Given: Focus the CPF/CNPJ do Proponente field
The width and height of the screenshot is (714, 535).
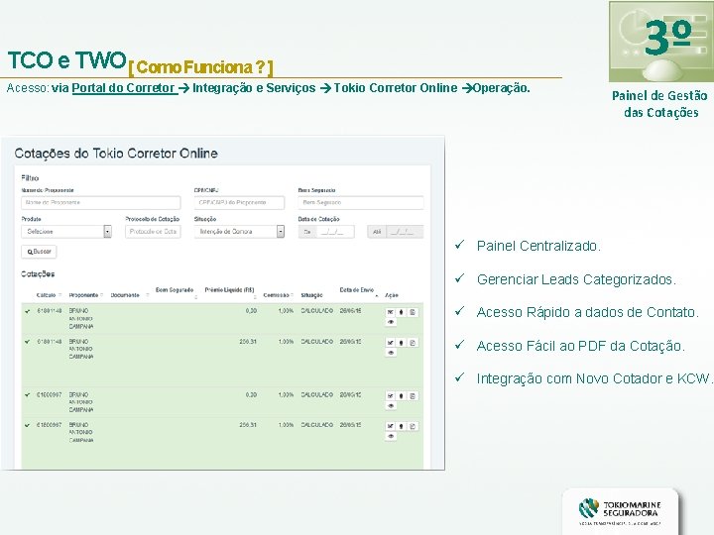Looking at the screenshot, I should 239,202.
